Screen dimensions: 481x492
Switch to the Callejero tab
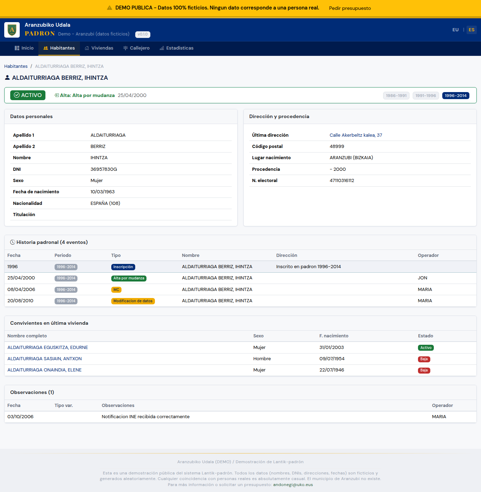click(x=136, y=48)
